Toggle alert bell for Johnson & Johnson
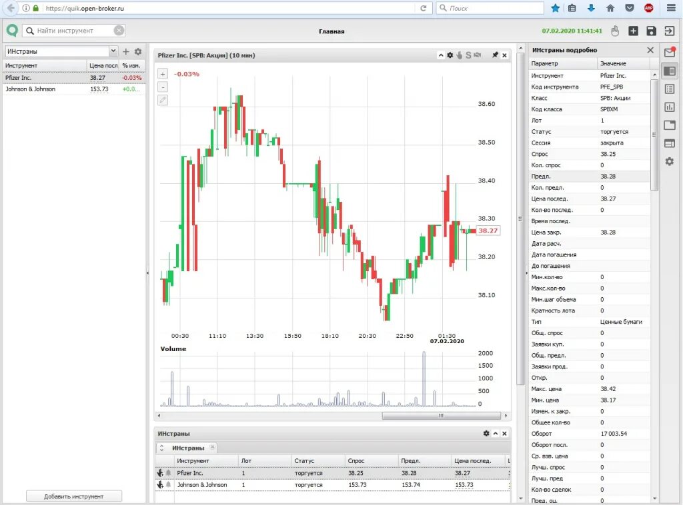Image resolution: width=683 pixels, height=505 pixels. pos(168,484)
